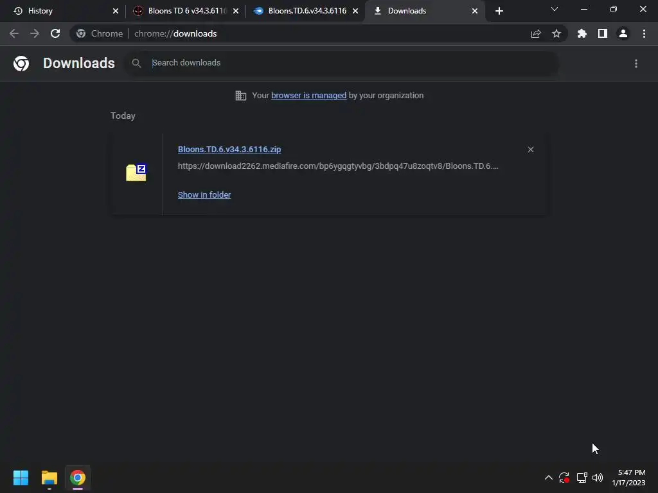This screenshot has height=493, width=658.
Task: Open the new tab plus button
Action: coord(499,11)
